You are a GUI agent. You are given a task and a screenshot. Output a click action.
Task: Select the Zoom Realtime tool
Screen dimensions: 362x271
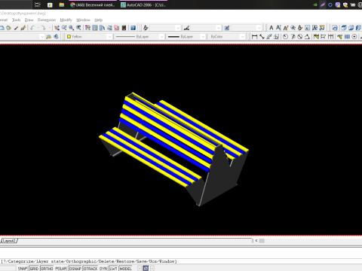64,28
